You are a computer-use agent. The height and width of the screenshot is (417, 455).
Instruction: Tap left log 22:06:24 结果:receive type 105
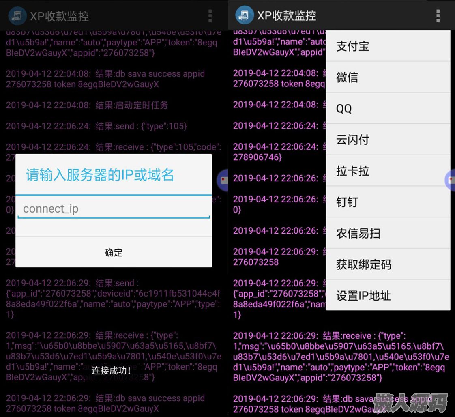pyautogui.click(x=114, y=147)
